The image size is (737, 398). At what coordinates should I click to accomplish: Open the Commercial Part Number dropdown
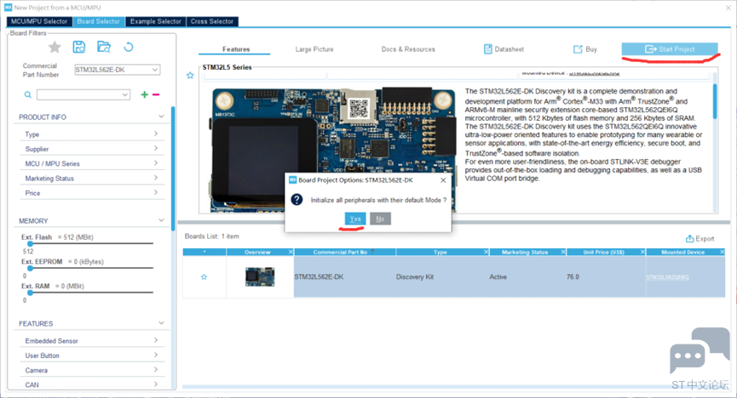click(154, 70)
